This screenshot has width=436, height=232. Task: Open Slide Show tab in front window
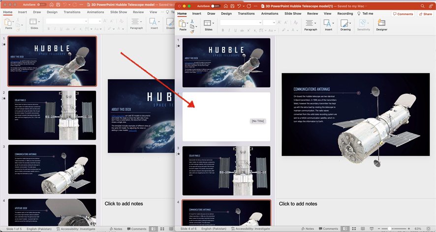(x=293, y=13)
